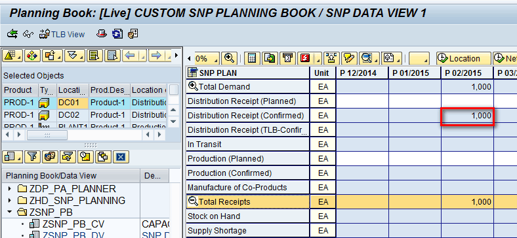The height and width of the screenshot is (238, 517).
Task: Click the P 02/2015 column header
Action: [x=467, y=73]
